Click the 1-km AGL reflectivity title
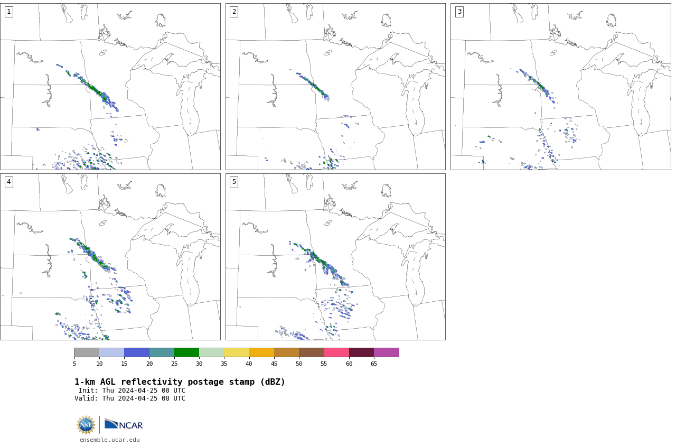Screen dimensions: 676x446 point(180,382)
